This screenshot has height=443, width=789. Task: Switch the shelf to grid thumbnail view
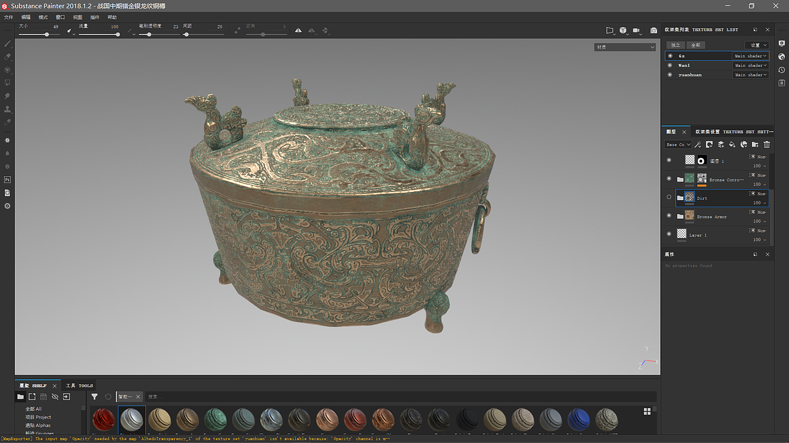click(x=647, y=412)
